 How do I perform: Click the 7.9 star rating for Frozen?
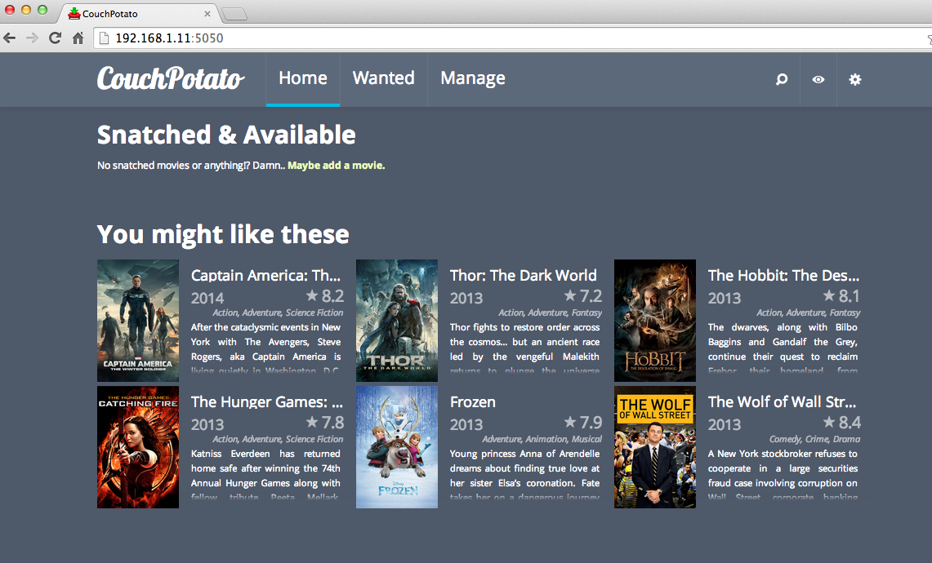583,423
